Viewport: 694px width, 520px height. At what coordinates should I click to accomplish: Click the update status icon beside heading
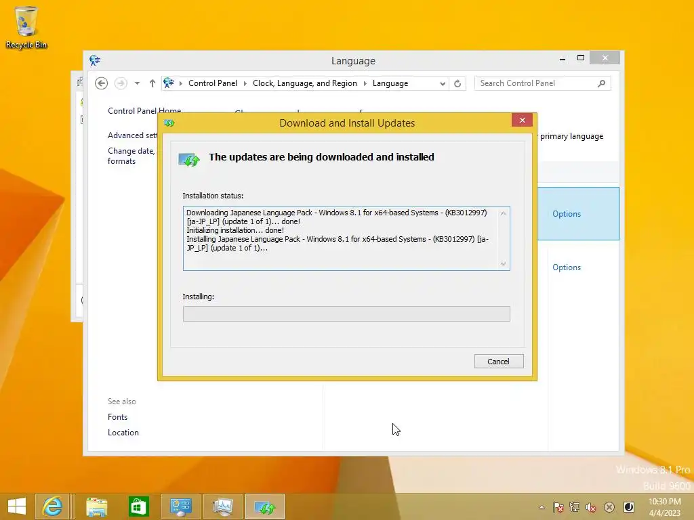(x=189, y=159)
